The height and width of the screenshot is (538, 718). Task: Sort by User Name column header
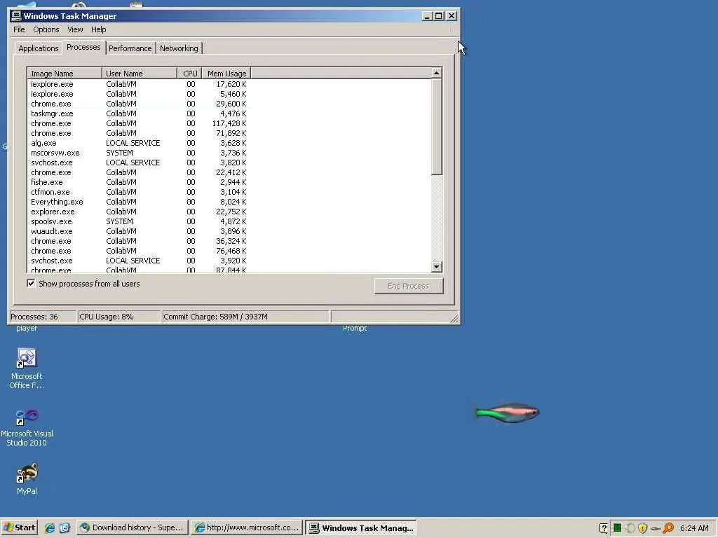coord(140,73)
